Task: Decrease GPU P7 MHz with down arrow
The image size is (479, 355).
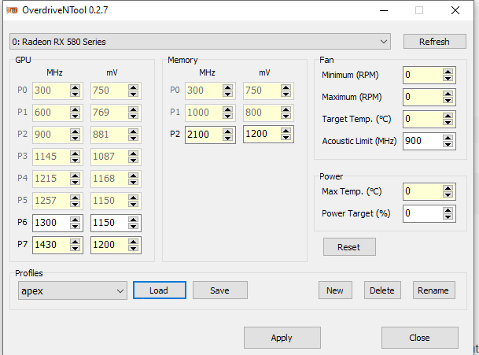Action: 76,248
